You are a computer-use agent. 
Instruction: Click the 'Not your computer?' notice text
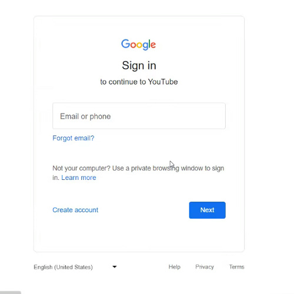[x=138, y=173]
